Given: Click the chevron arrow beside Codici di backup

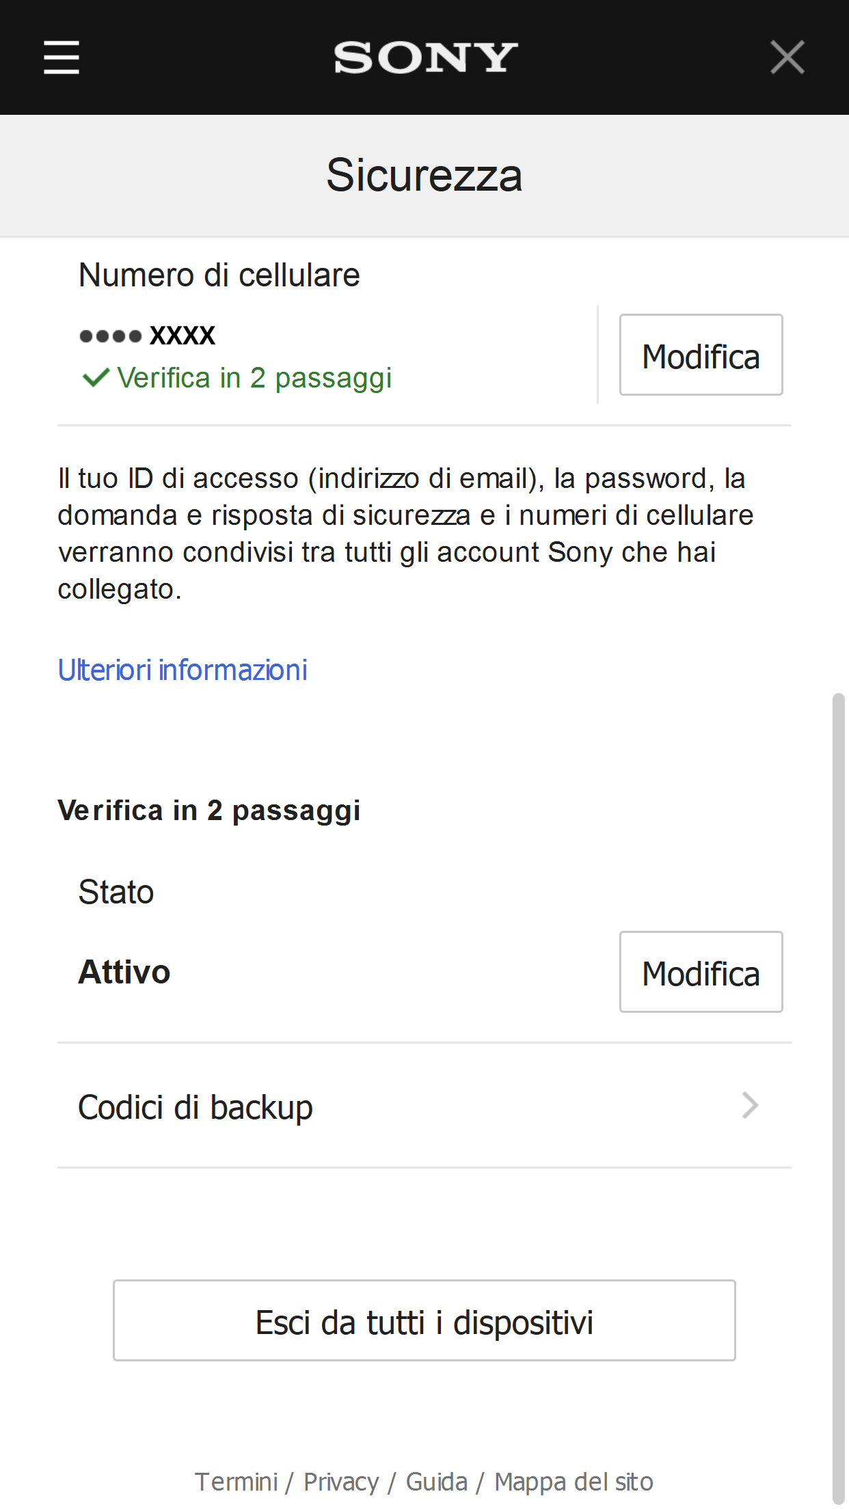Looking at the screenshot, I should tap(751, 1106).
